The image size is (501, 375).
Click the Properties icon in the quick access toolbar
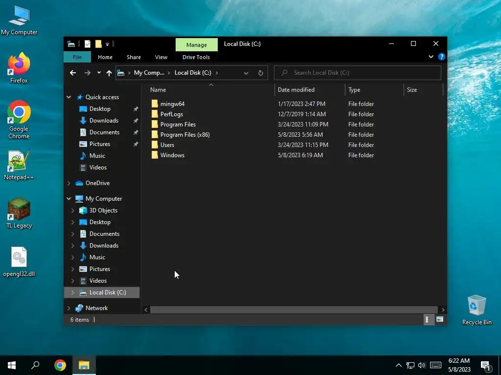point(88,44)
